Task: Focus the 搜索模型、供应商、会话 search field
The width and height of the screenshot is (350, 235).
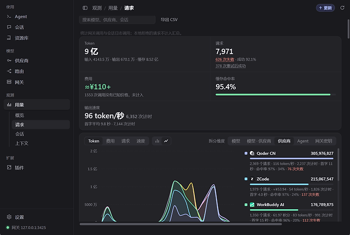Action: [117, 20]
